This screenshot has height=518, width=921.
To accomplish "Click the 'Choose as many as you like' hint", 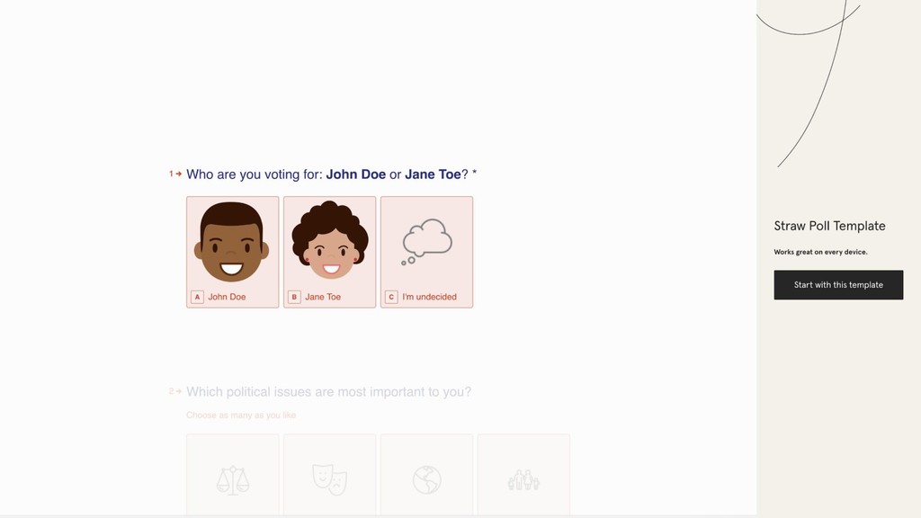I will coord(241,415).
